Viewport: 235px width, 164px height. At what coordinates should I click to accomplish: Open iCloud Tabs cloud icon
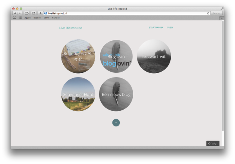tap(27, 13)
